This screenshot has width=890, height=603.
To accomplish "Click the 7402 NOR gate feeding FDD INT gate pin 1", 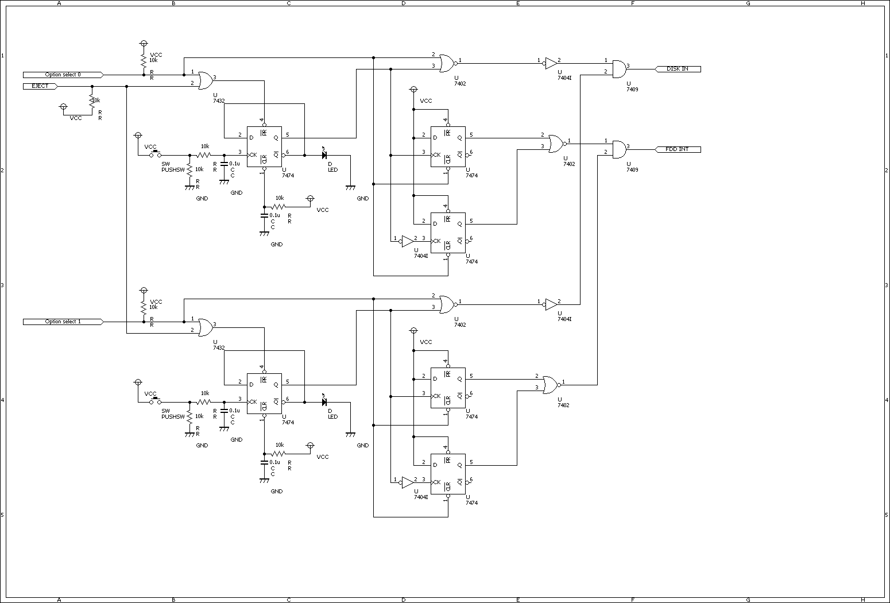I will pyautogui.click(x=555, y=144).
